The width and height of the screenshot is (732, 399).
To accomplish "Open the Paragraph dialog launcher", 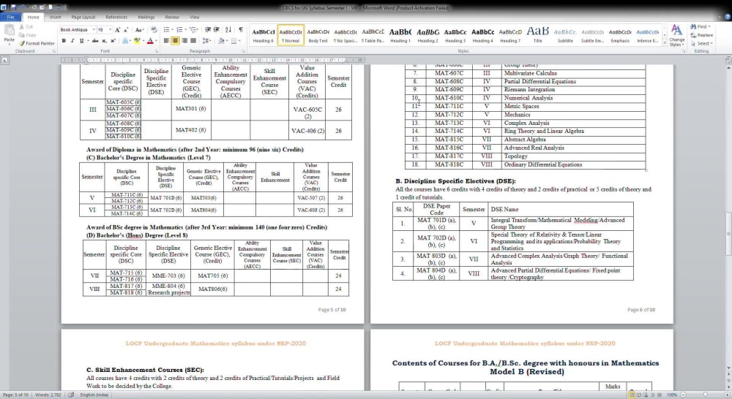I will [x=244, y=51].
